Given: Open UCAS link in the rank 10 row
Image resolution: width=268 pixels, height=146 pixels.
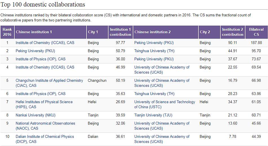Looking at the screenshot, I should coord(162,137).
